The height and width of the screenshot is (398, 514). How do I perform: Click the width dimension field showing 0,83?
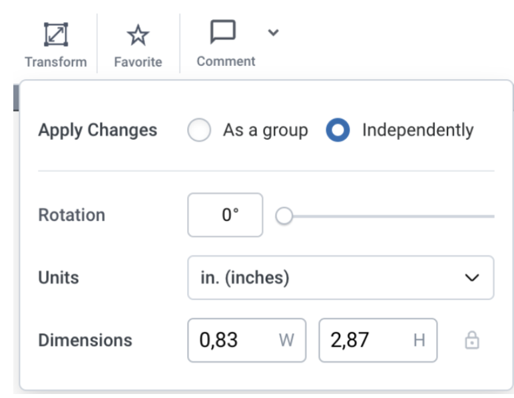234,340
